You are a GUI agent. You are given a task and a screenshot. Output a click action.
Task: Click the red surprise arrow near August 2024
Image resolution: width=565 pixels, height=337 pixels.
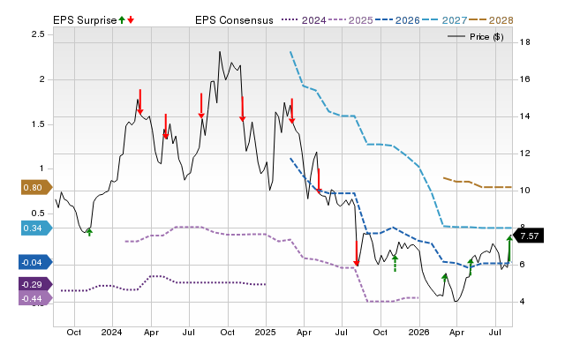[201, 106]
